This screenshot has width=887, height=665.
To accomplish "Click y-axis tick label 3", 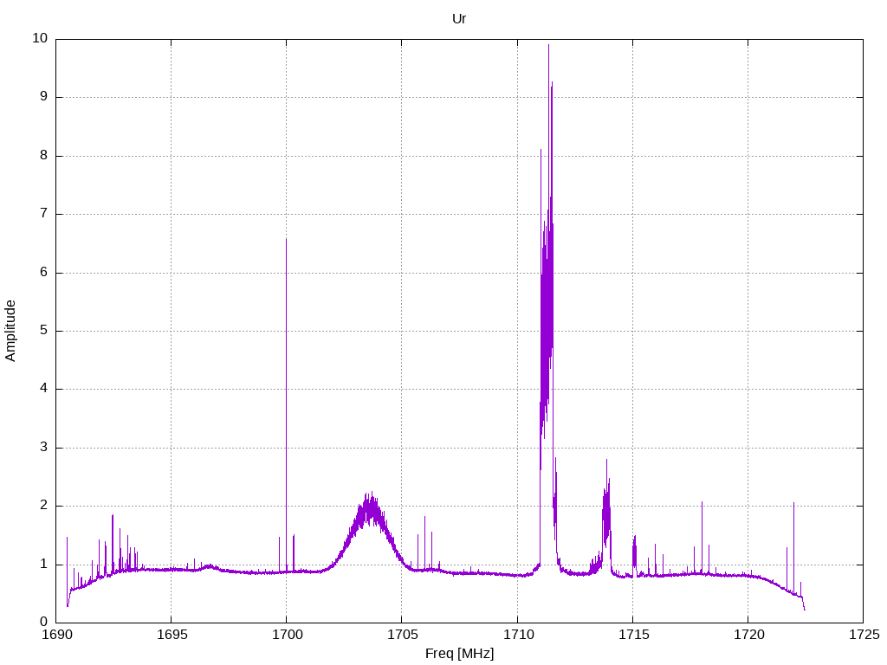I will click(43, 448).
